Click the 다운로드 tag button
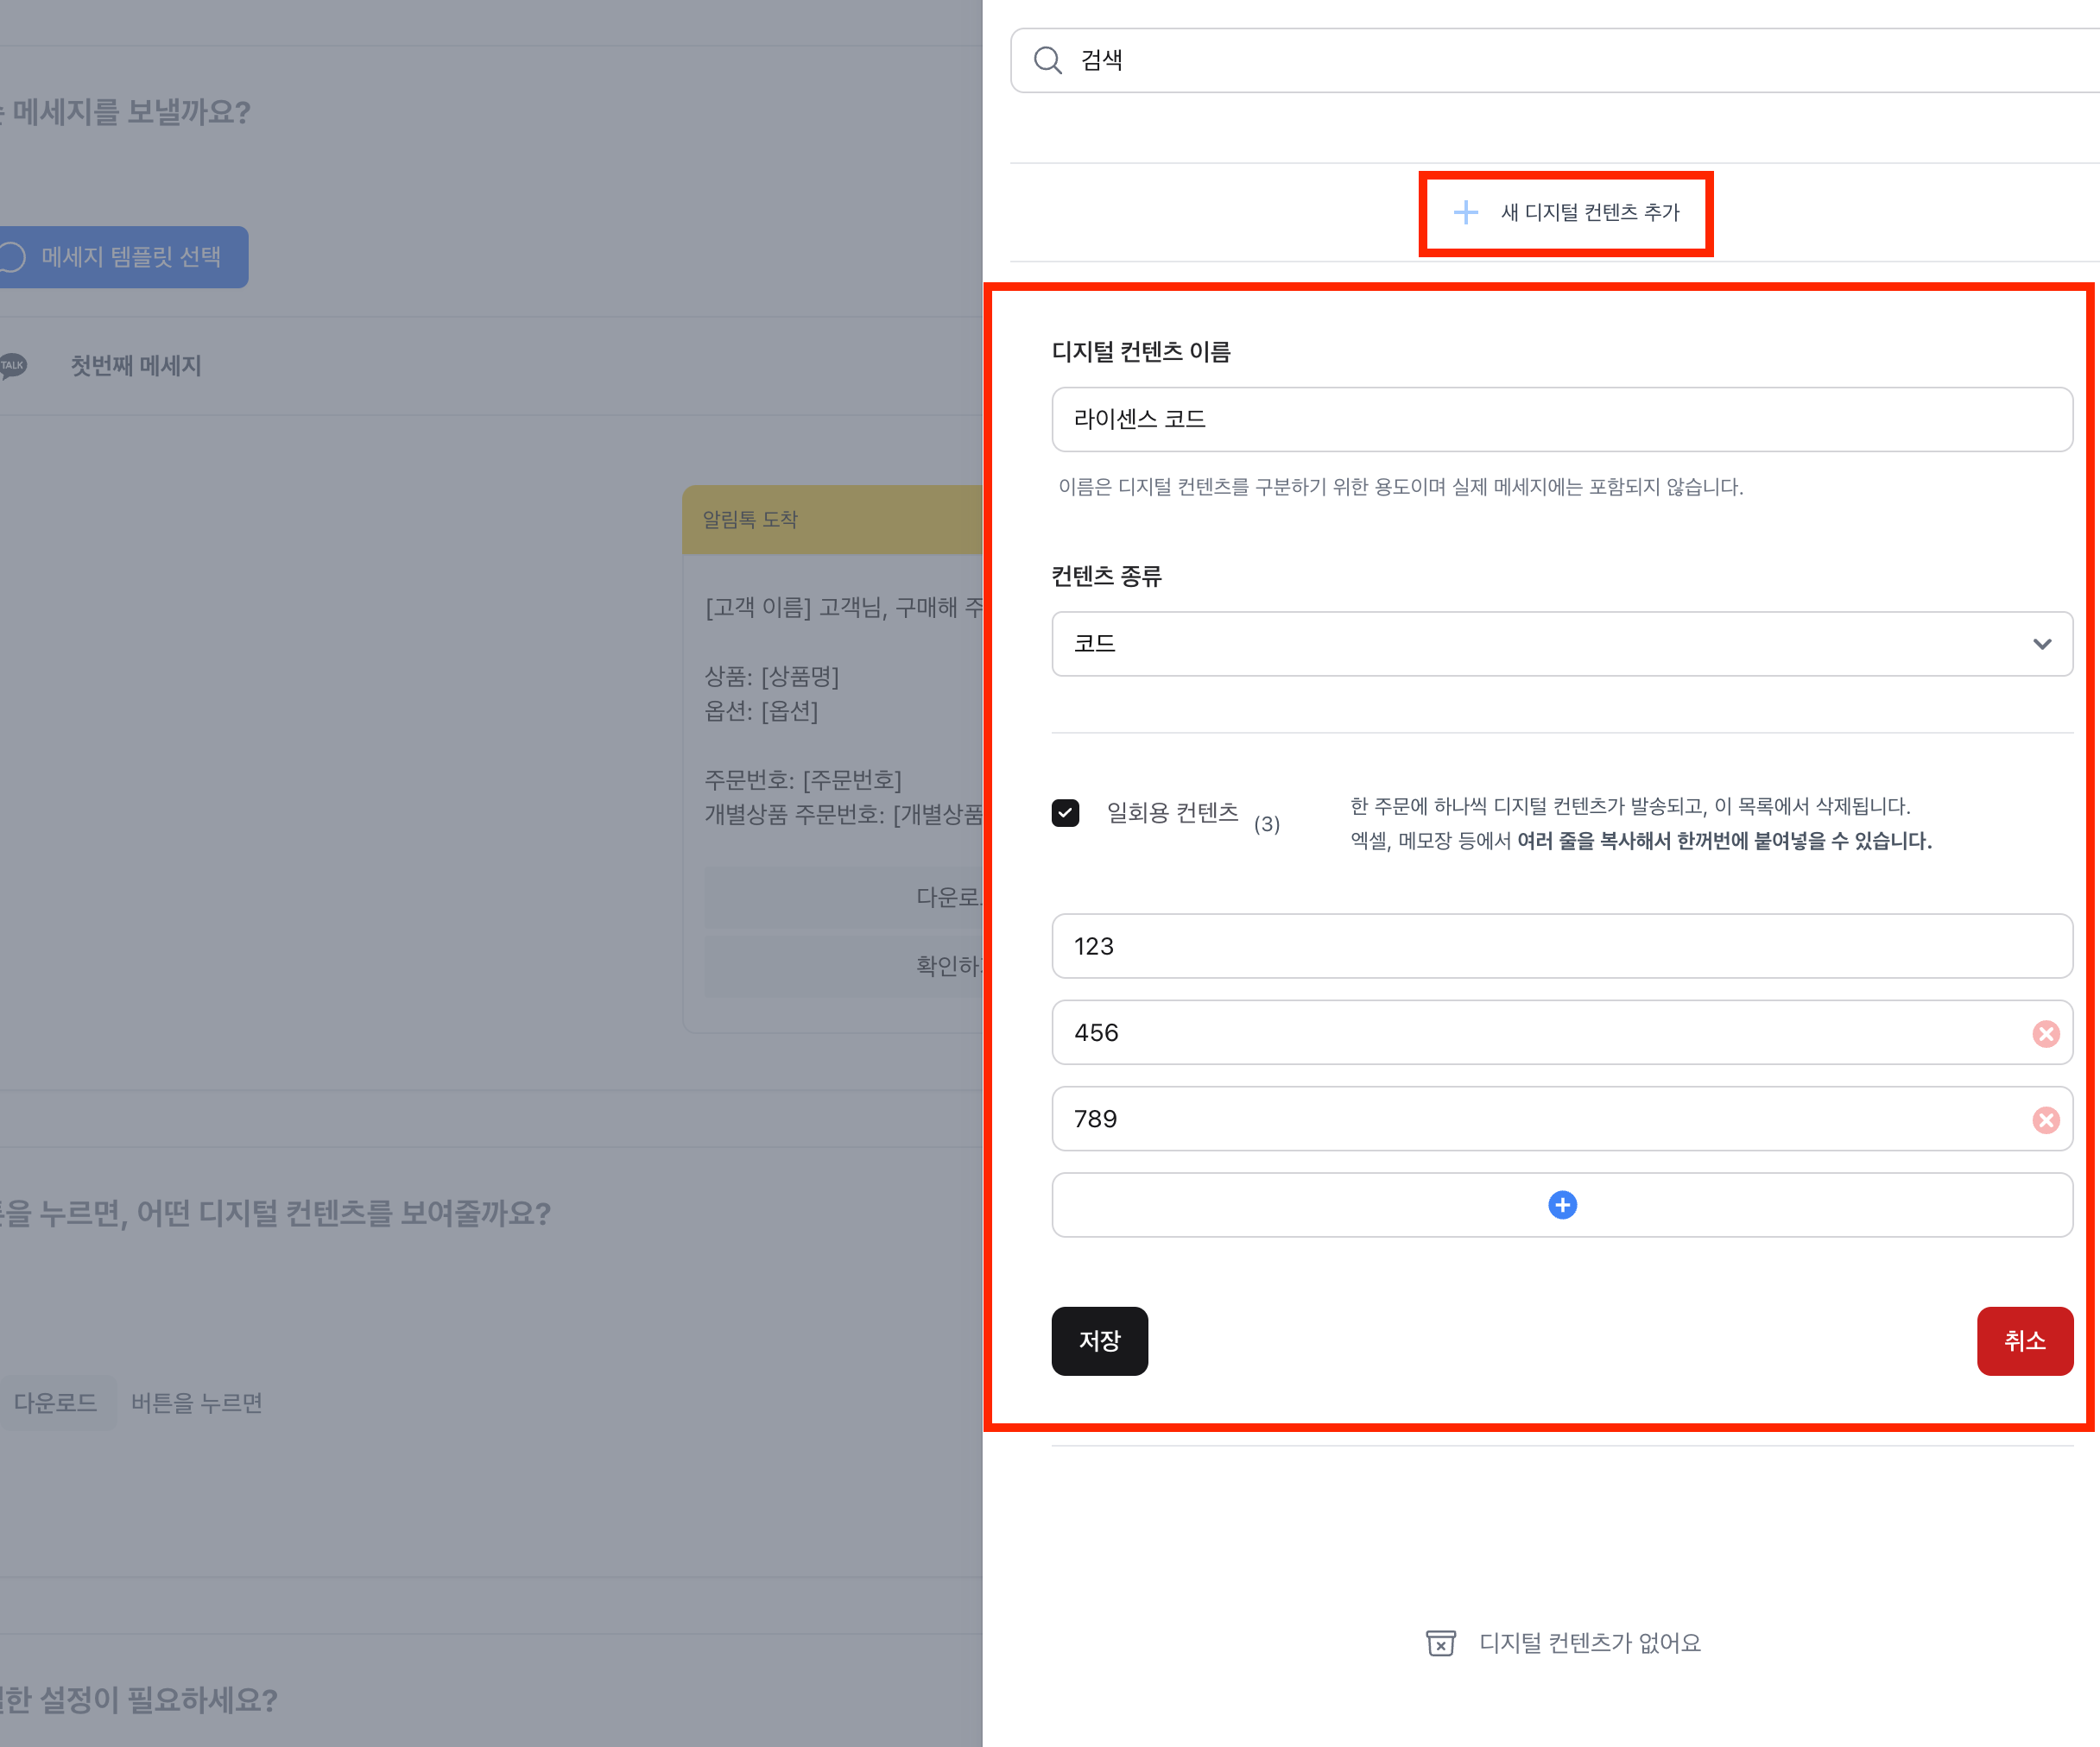Image resolution: width=2100 pixels, height=1747 pixels. (56, 1403)
